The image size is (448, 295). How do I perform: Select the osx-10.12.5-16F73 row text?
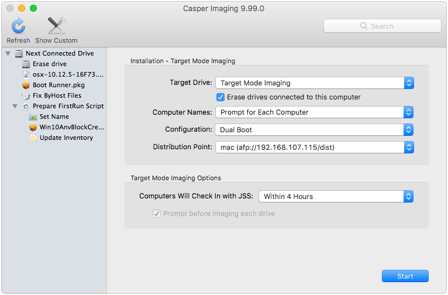point(68,74)
